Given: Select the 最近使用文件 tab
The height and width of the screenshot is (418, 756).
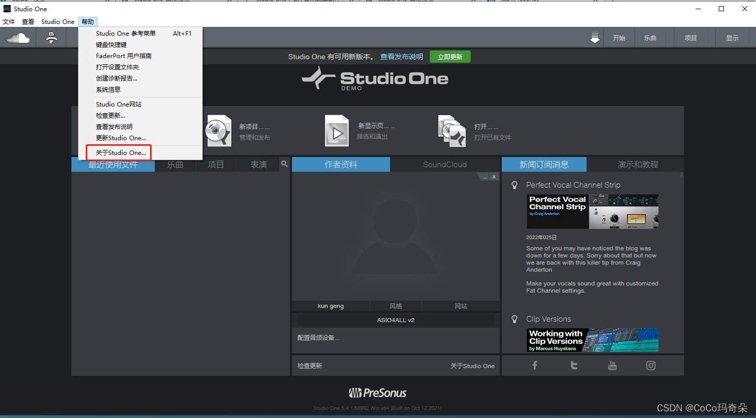Looking at the screenshot, I should (113, 165).
